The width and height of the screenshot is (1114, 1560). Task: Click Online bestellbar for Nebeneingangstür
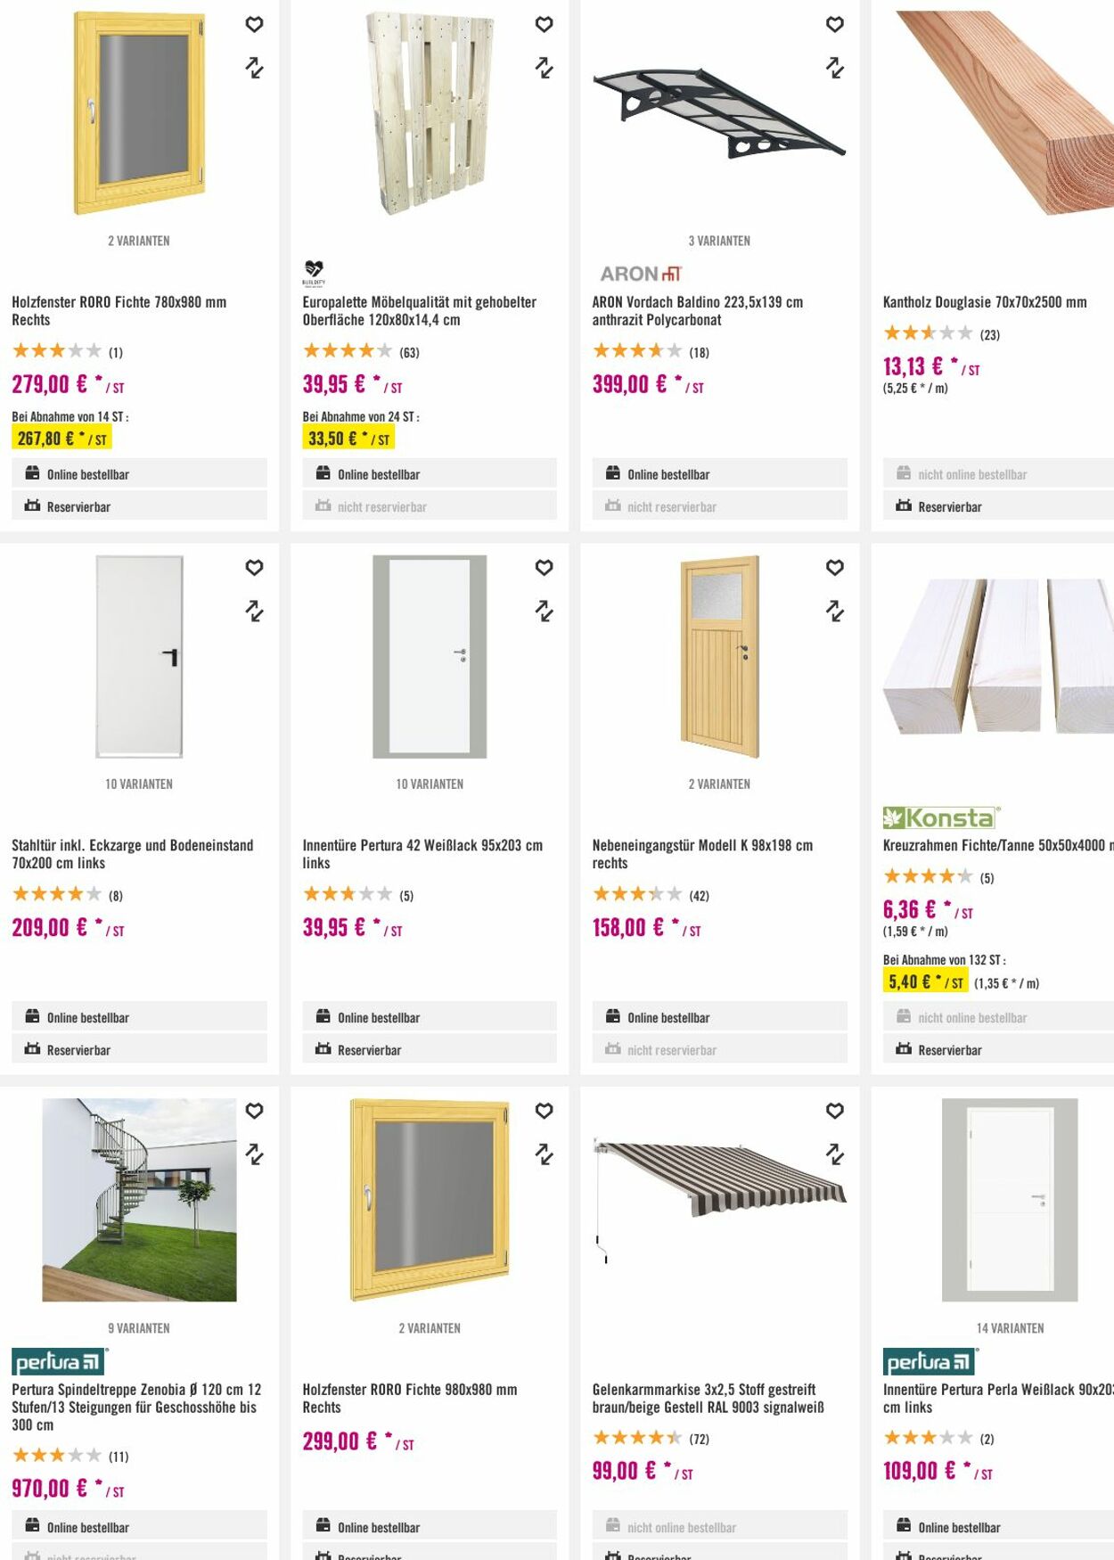[668, 1017]
